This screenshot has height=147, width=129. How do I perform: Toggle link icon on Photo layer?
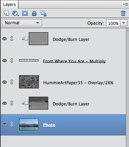click(12, 124)
